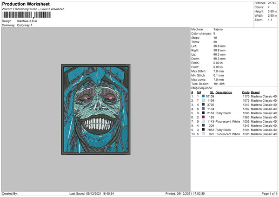
Task: Click the Max Stitch value 7.0 mm
Action: [219, 71]
